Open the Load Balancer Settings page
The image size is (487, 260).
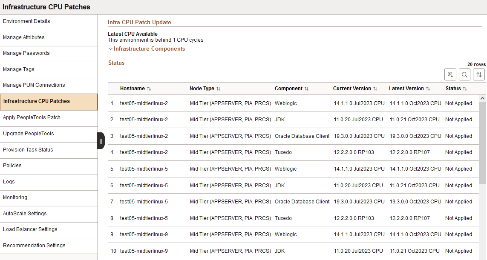click(30, 230)
